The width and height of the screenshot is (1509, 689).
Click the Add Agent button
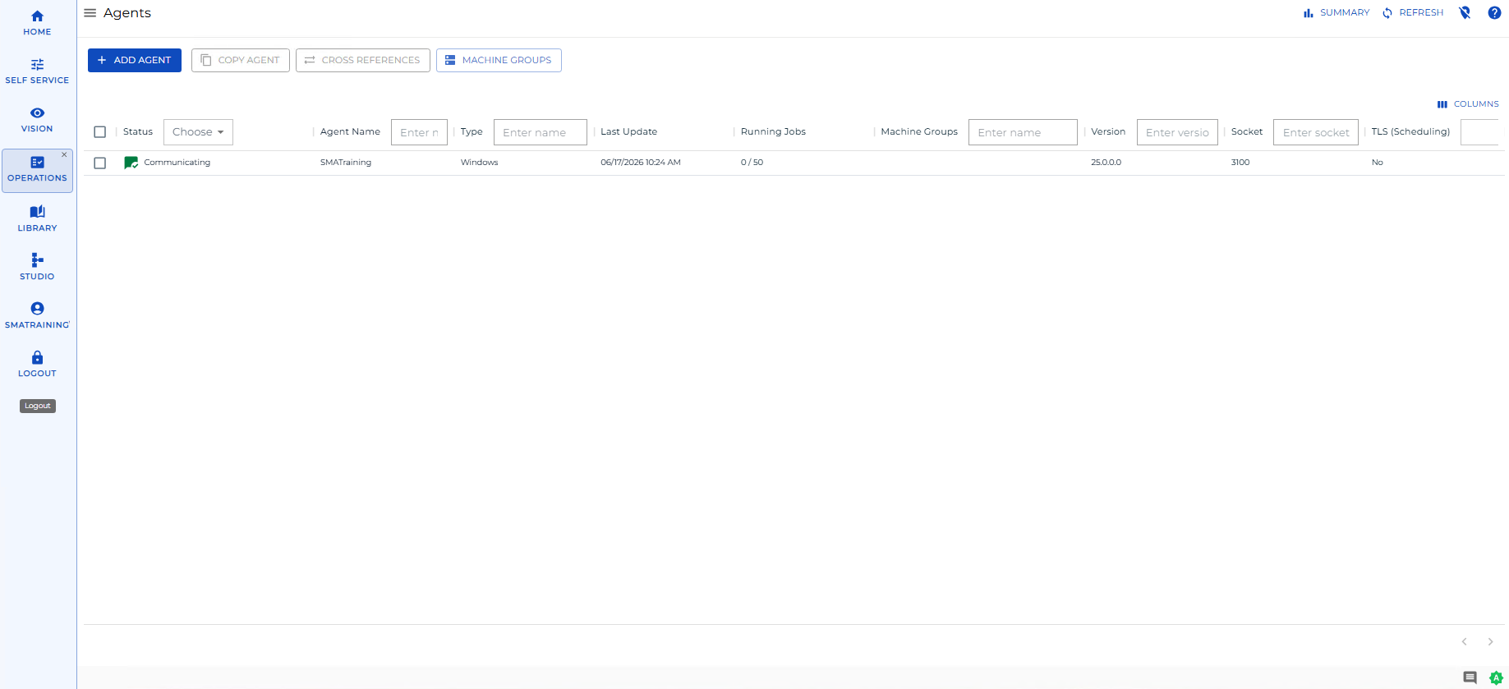[x=135, y=60]
